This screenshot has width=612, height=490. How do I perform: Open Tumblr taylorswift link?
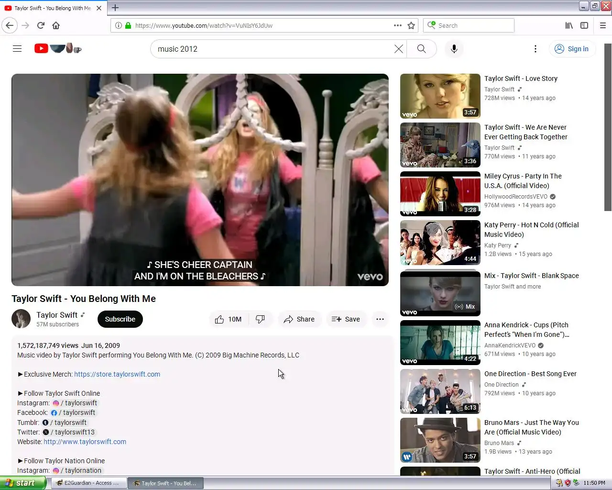pyautogui.click(x=65, y=423)
